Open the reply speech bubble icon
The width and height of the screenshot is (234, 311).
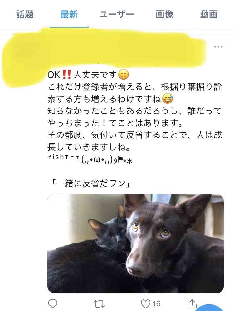click(53, 303)
